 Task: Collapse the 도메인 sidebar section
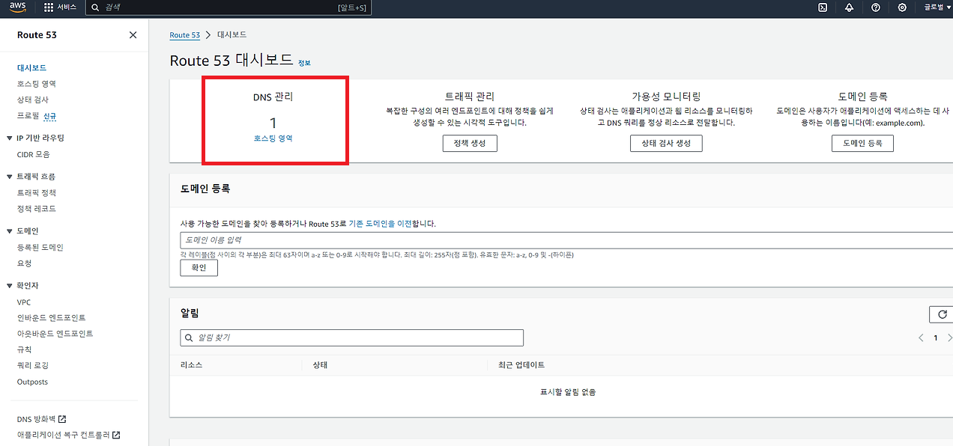click(x=10, y=231)
